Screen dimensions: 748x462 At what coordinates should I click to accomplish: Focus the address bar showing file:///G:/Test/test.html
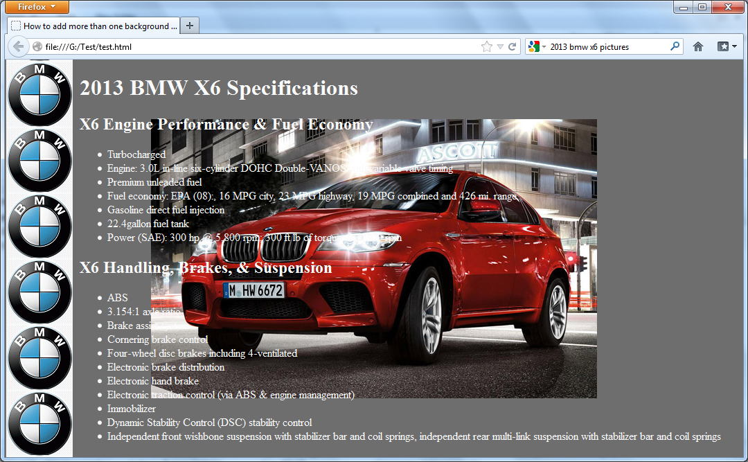click(258, 47)
